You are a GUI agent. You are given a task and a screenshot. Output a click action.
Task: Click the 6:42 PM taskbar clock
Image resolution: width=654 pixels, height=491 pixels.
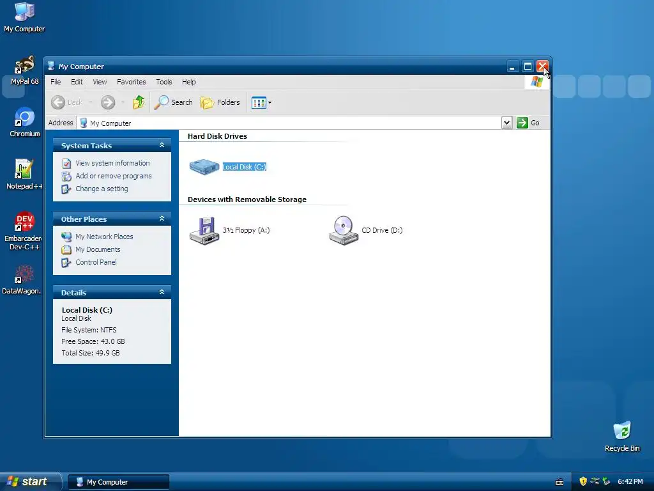630,481
